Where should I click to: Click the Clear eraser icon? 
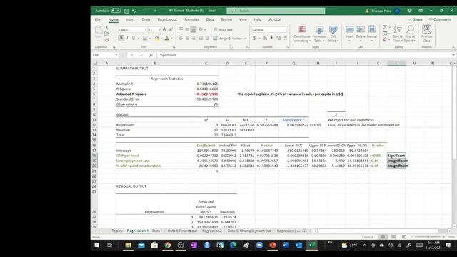click(x=385, y=40)
